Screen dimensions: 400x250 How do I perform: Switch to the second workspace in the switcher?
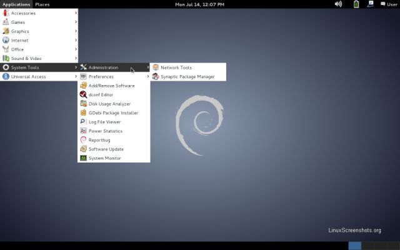click(x=368, y=246)
